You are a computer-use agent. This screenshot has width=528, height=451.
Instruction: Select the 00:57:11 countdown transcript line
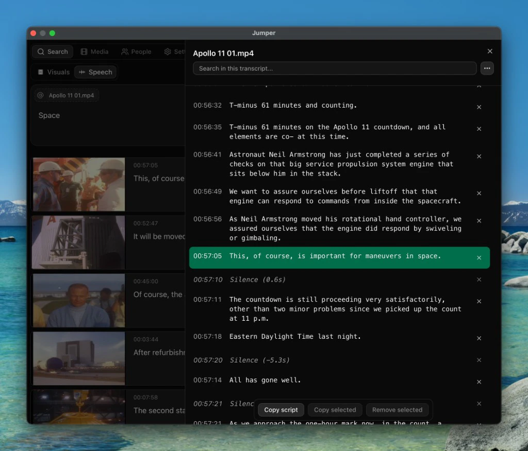pyautogui.click(x=335, y=309)
